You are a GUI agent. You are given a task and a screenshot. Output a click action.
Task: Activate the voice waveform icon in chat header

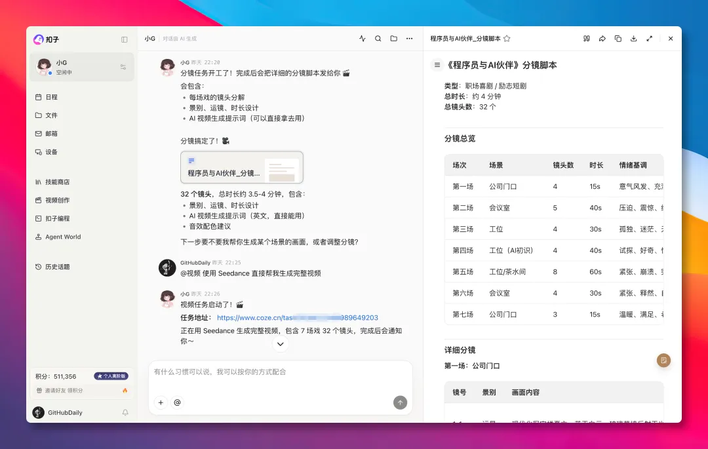tap(362, 38)
